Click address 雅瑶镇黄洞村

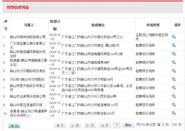[86, 62]
